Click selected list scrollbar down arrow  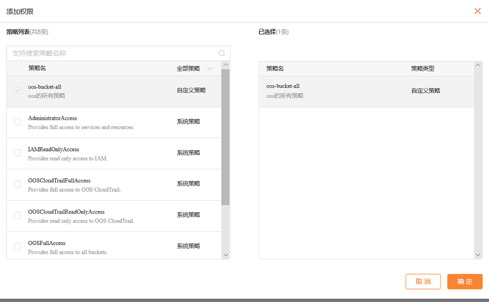pos(478,254)
